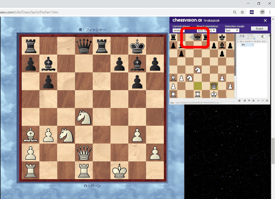Image resolution: width=275 pixels, height=199 pixels.
Task: Click the target icon in analysis toolbar
Action: coord(245,101)
